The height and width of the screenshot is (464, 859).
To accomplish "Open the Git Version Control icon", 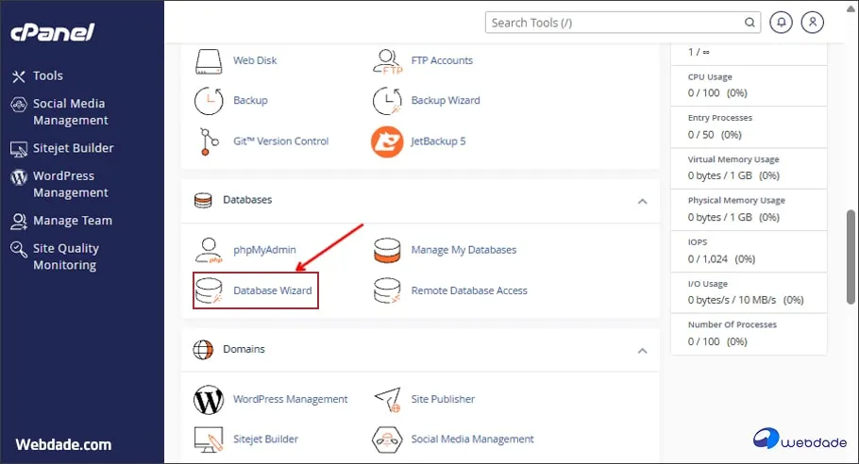I will 209,141.
